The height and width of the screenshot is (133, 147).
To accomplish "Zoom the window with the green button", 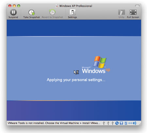I will [x=19, y=6].
